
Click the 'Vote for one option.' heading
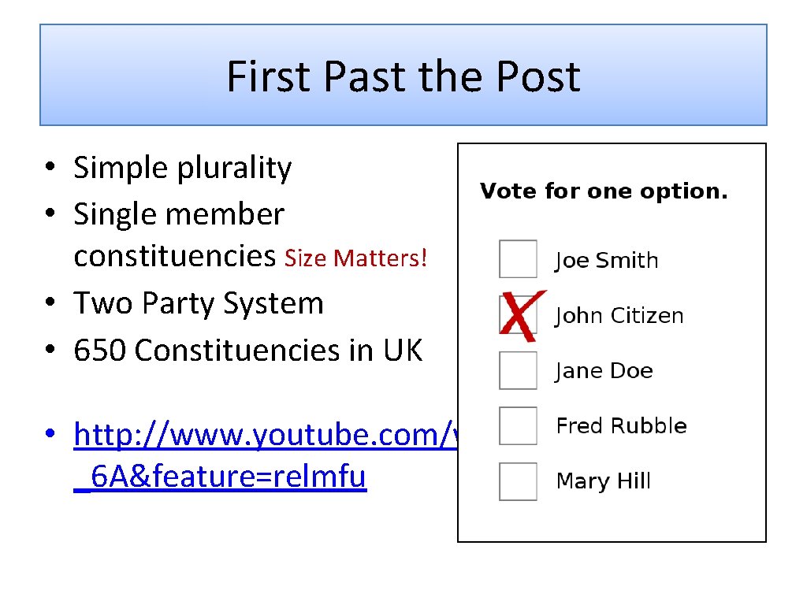pyautogui.click(x=604, y=191)
